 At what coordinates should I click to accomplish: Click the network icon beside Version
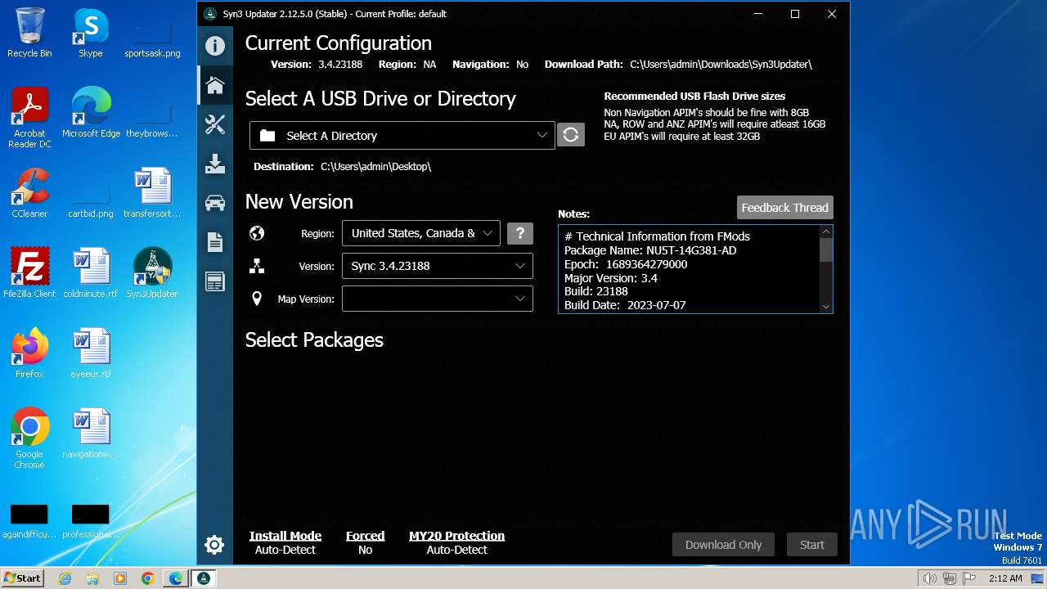pyautogui.click(x=257, y=266)
